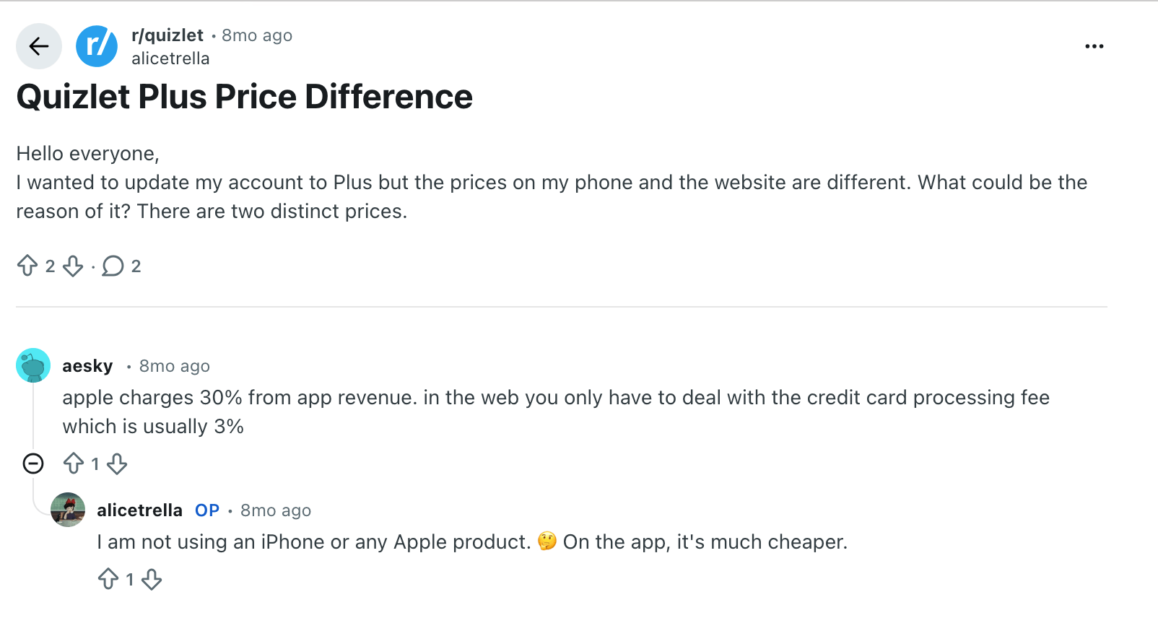Click aesky's username on the comment
The height and width of the screenshot is (618, 1158).
tap(87, 365)
